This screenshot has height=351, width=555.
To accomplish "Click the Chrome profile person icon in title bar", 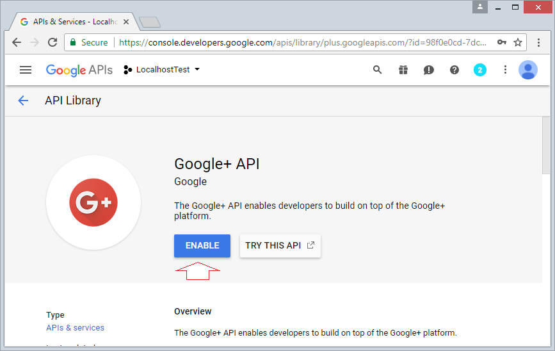I will tap(480, 7).
